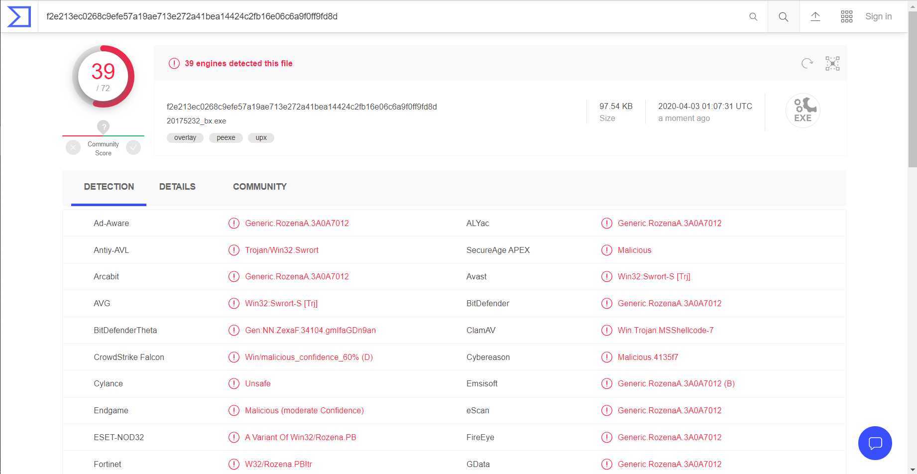Click the 97.54 KB size value
917x474 pixels.
(x=616, y=106)
